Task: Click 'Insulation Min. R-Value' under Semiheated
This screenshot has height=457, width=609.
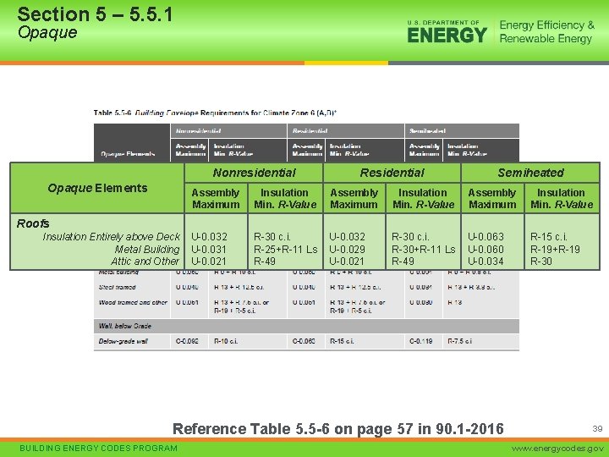Action: tap(562, 198)
